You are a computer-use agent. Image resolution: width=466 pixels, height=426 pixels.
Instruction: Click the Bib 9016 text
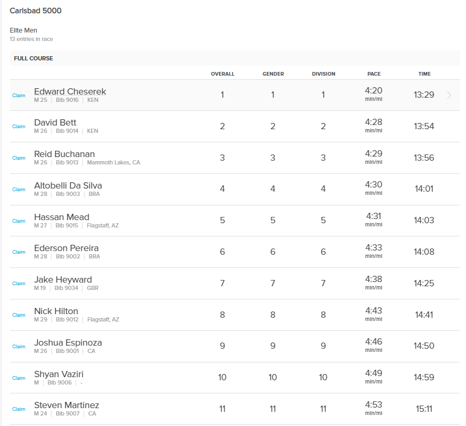[67, 100]
